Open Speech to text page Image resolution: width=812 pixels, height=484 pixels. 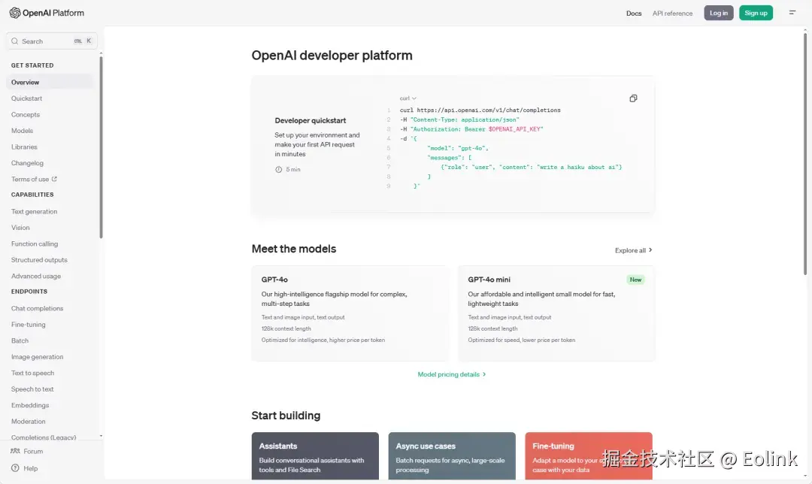coord(32,389)
